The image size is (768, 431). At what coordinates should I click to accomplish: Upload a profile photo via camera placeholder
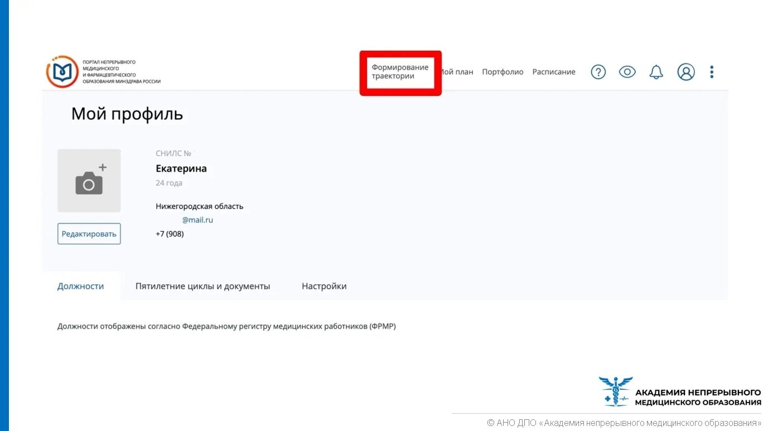pyautogui.click(x=89, y=181)
